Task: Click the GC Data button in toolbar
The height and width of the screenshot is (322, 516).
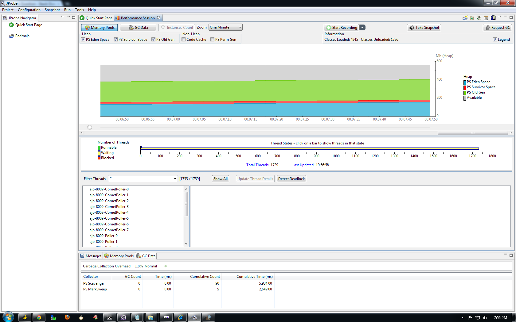Action: coord(138,28)
